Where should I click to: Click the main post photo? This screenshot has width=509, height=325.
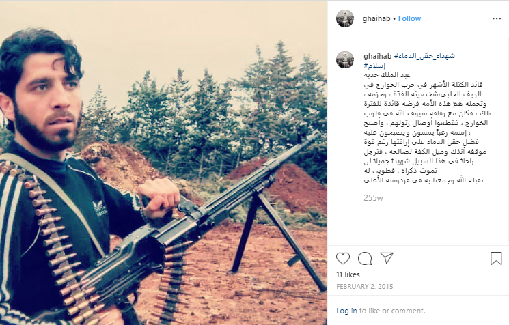[x=163, y=162]
